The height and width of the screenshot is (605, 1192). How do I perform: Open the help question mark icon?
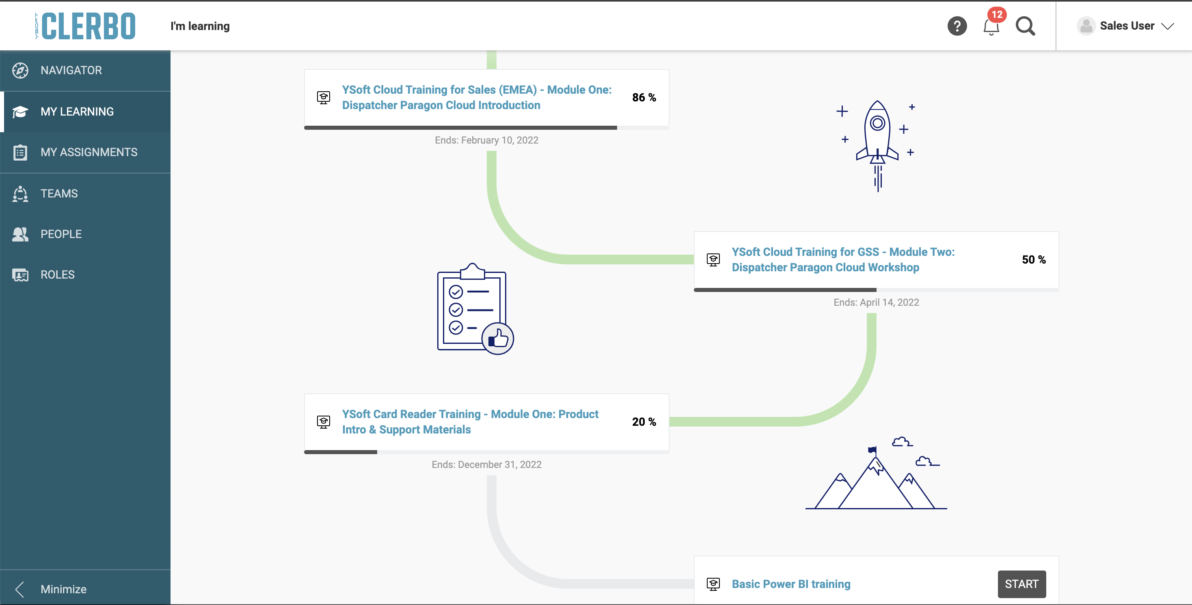tap(957, 26)
